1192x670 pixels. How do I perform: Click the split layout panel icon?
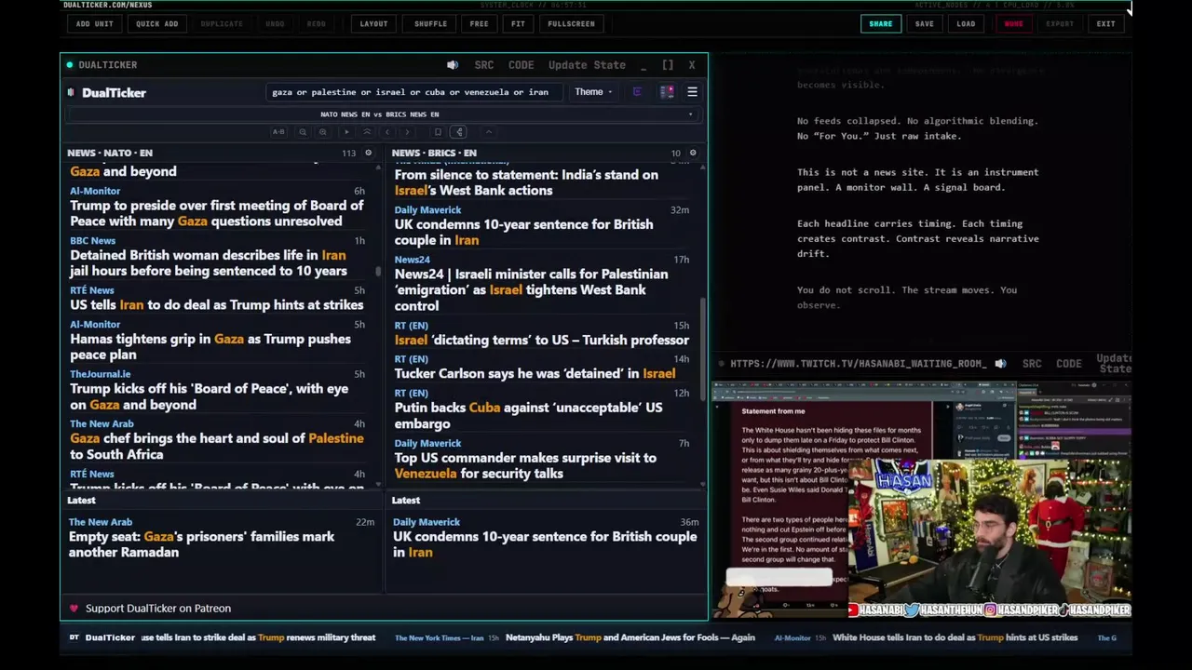tap(667, 92)
